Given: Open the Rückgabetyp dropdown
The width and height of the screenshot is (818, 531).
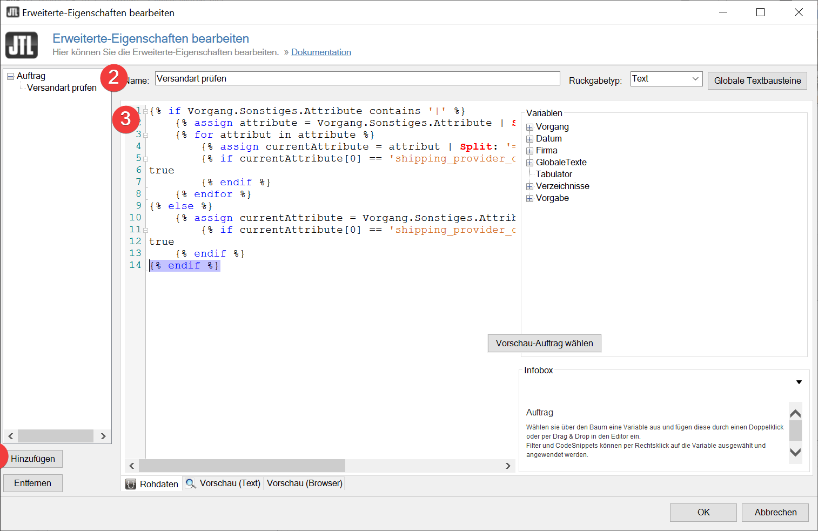Looking at the screenshot, I should (x=695, y=79).
